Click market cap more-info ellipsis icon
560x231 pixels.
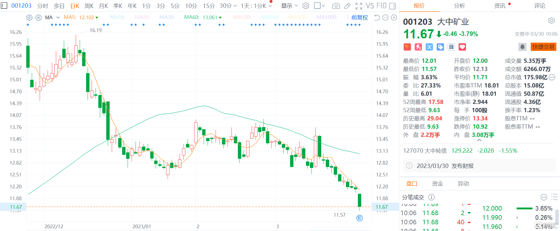[552, 77]
